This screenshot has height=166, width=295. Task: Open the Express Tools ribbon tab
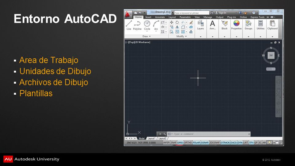[258, 17]
